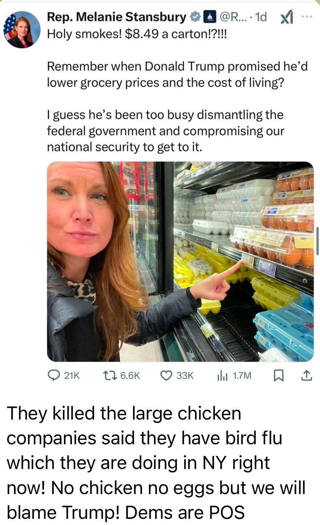The image size is (320, 525).
Task: Bookmark this post
Action: [278, 375]
